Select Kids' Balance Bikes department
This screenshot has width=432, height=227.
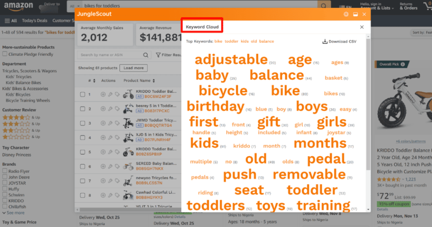pos(24,83)
